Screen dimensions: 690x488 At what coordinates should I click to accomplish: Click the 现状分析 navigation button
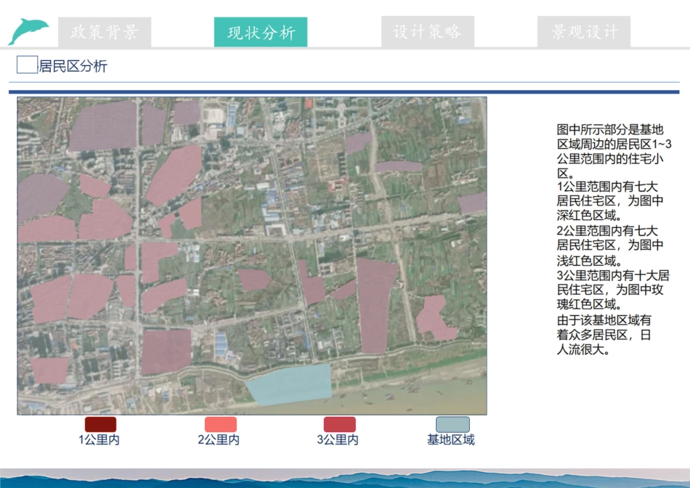[261, 31]
